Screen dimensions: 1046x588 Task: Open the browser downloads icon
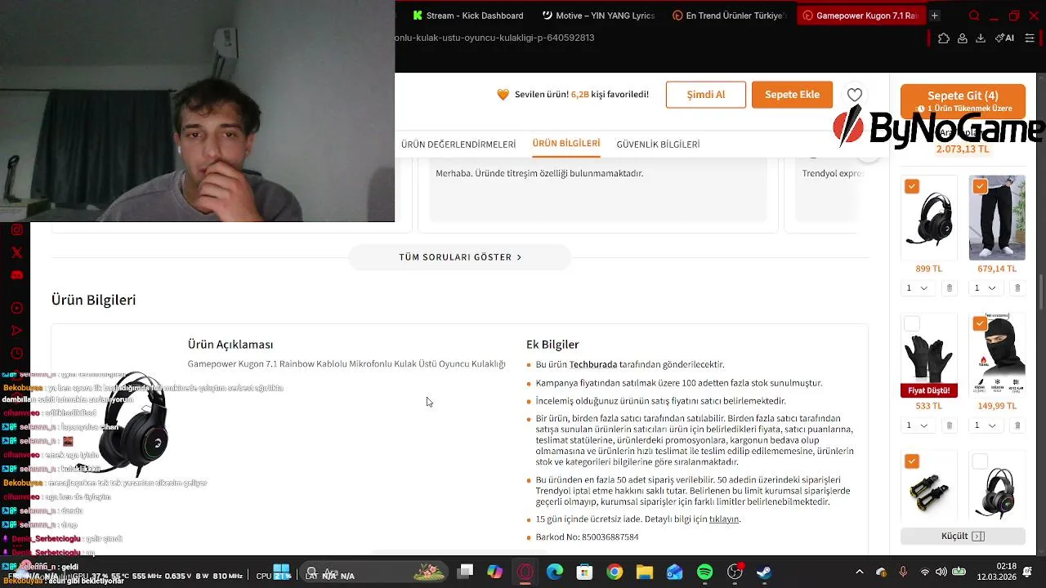tap(981, 38)
